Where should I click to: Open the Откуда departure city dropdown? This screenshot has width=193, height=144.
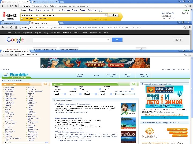pyautogui.click(x=65, y=89)
